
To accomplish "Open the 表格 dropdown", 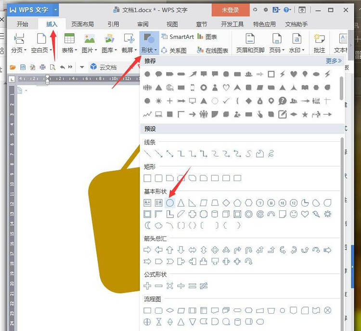I will pos(70,50).
